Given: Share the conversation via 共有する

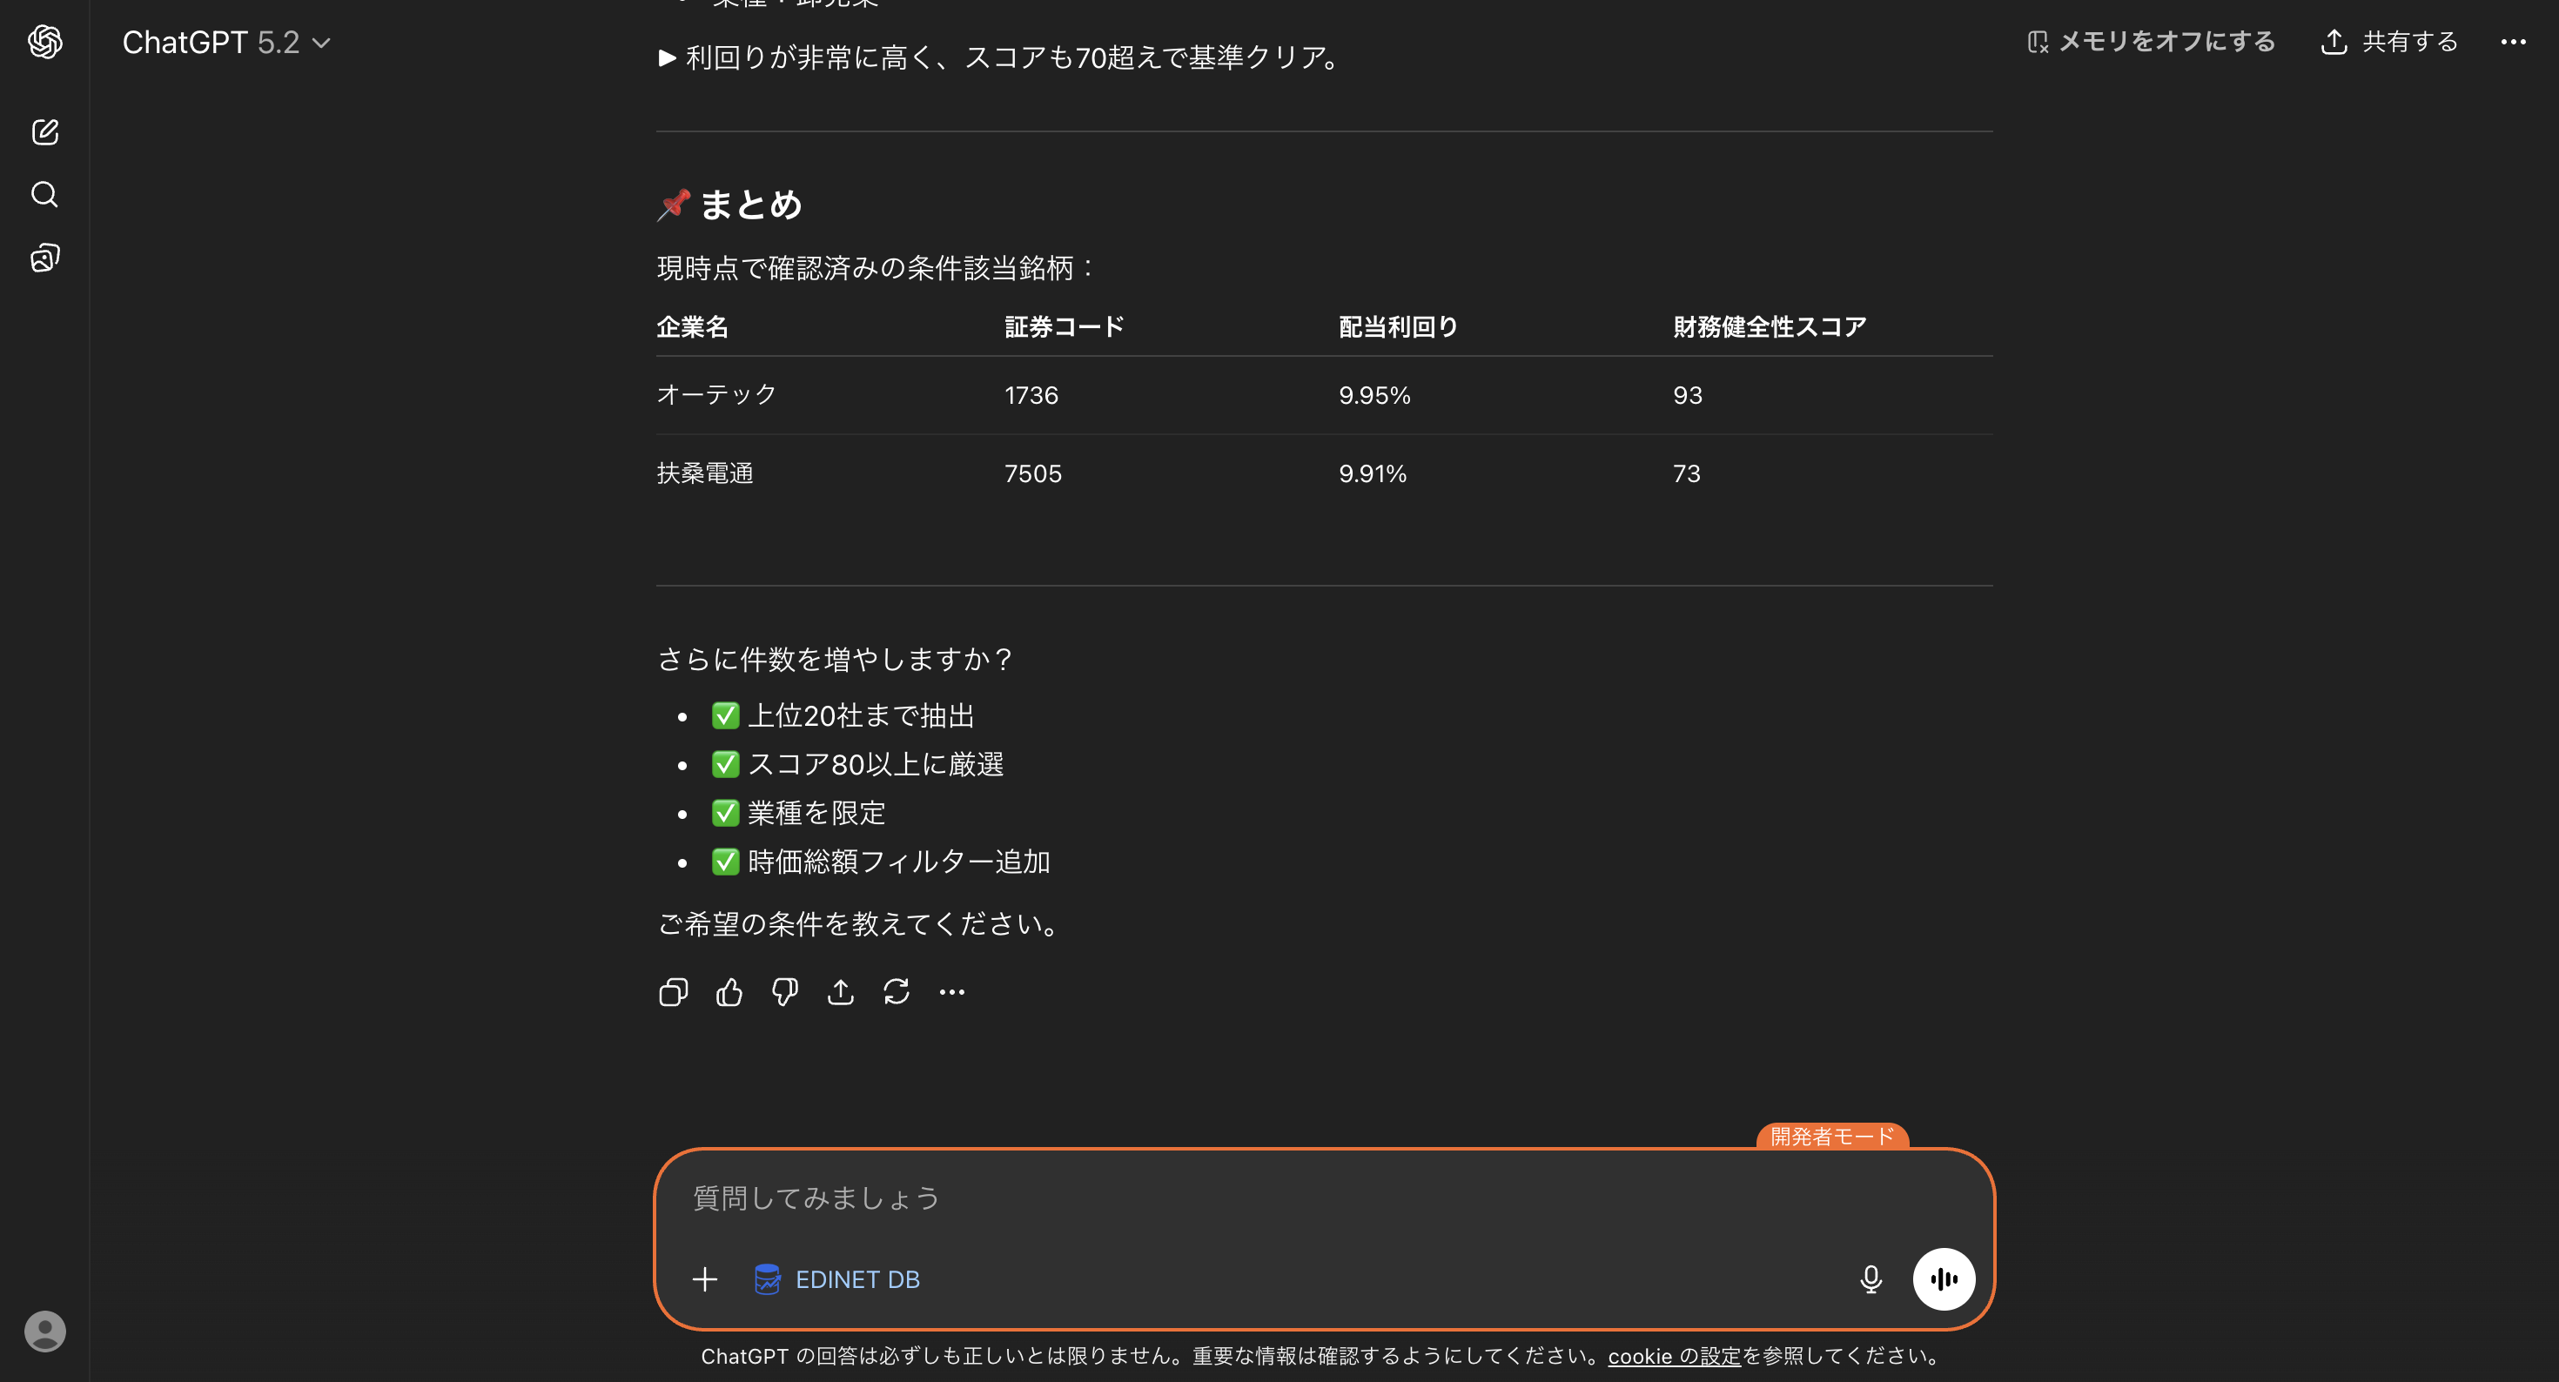Looking at the screenshot, I should tap(2388, 42).
